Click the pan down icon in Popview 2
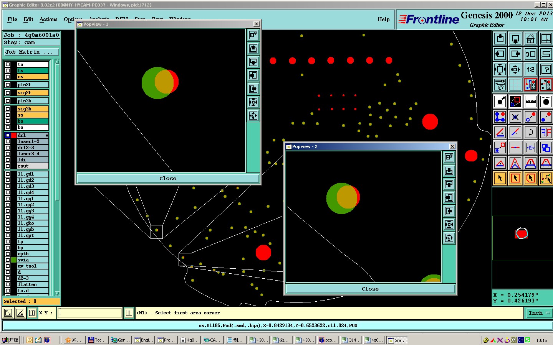The image size is (553, 345). [449, 184]
